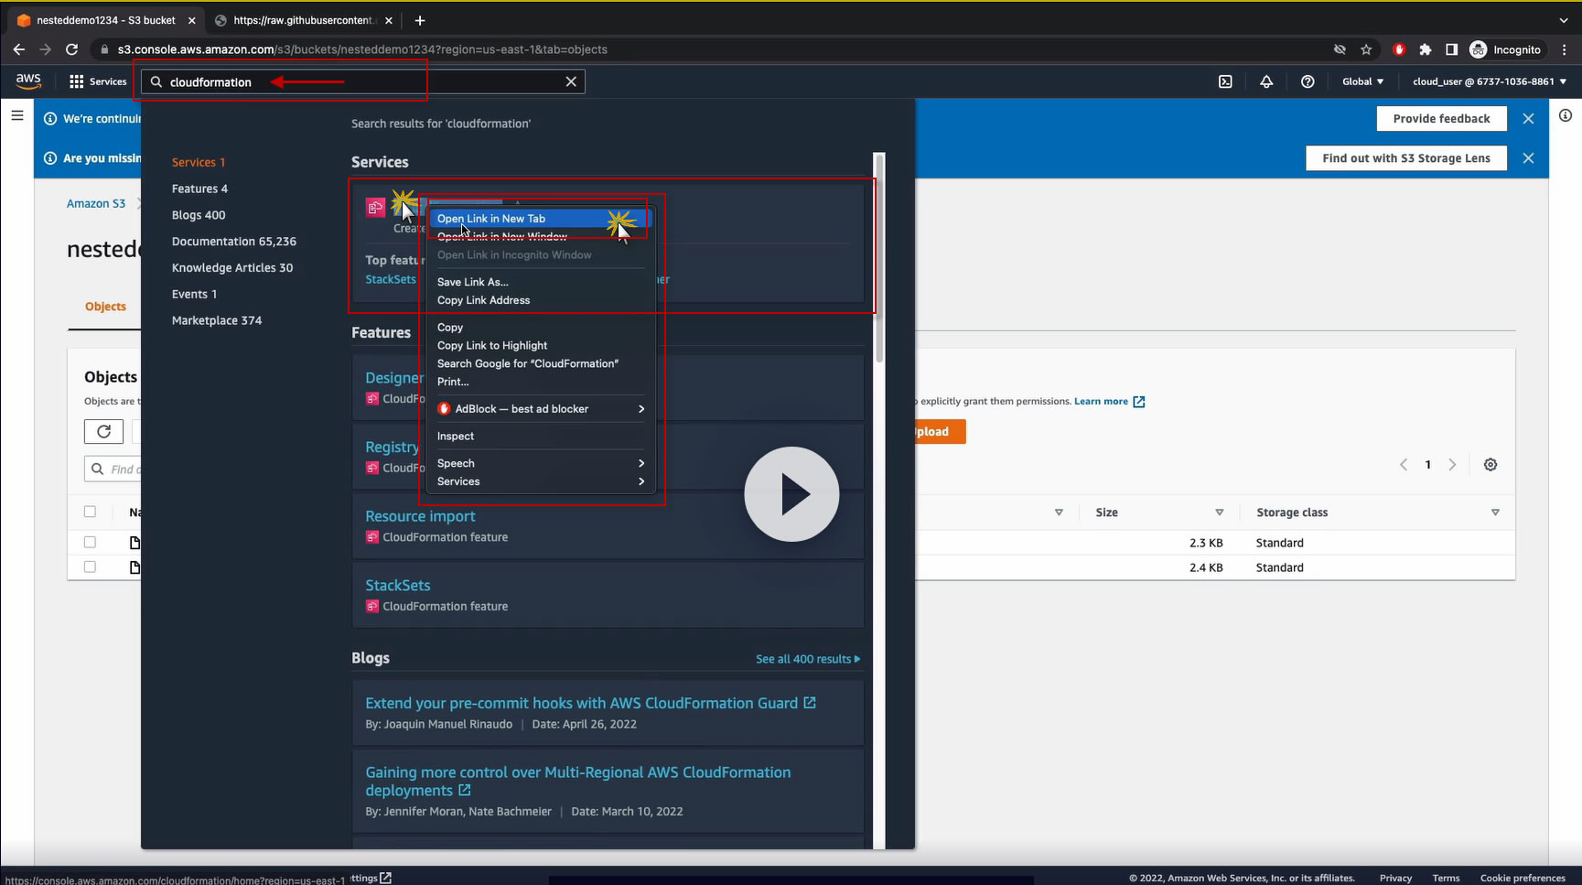This screenshot has height=885, width=1582.
Task: Click the AWS logo home icon
Action: [x=28, y=81]
